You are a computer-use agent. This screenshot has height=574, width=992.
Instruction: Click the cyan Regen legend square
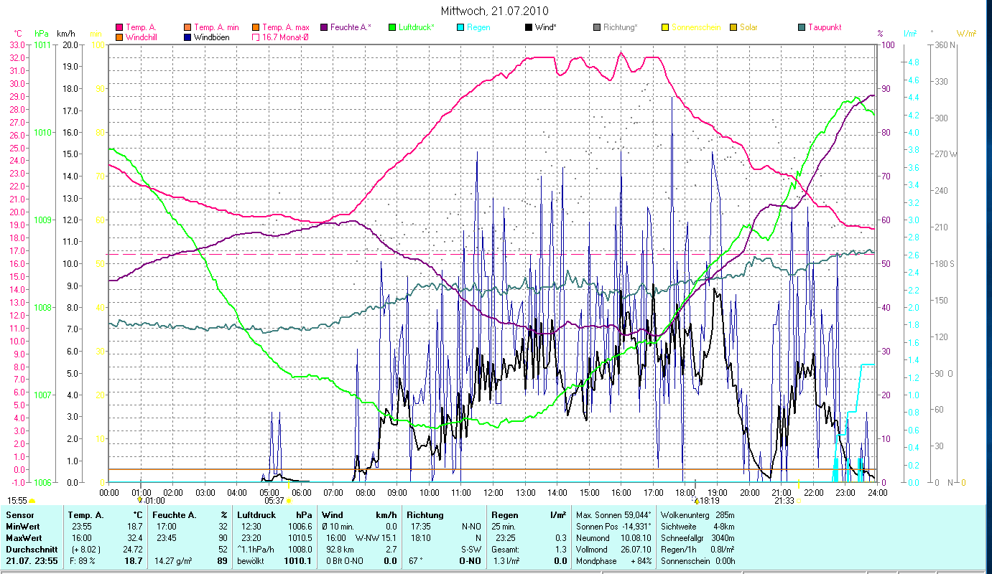[460, 27]
